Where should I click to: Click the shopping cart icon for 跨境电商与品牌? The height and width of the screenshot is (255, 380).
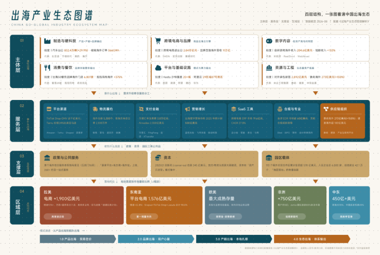pyautogui.click(x=158, y=41)
